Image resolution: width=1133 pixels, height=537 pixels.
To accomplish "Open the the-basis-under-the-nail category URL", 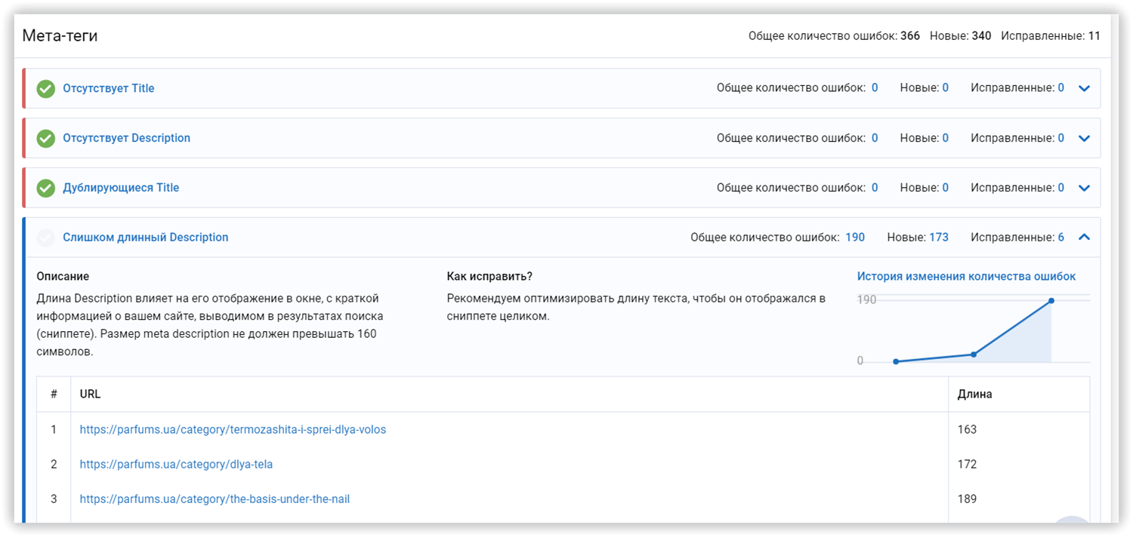I will (215, 499).
